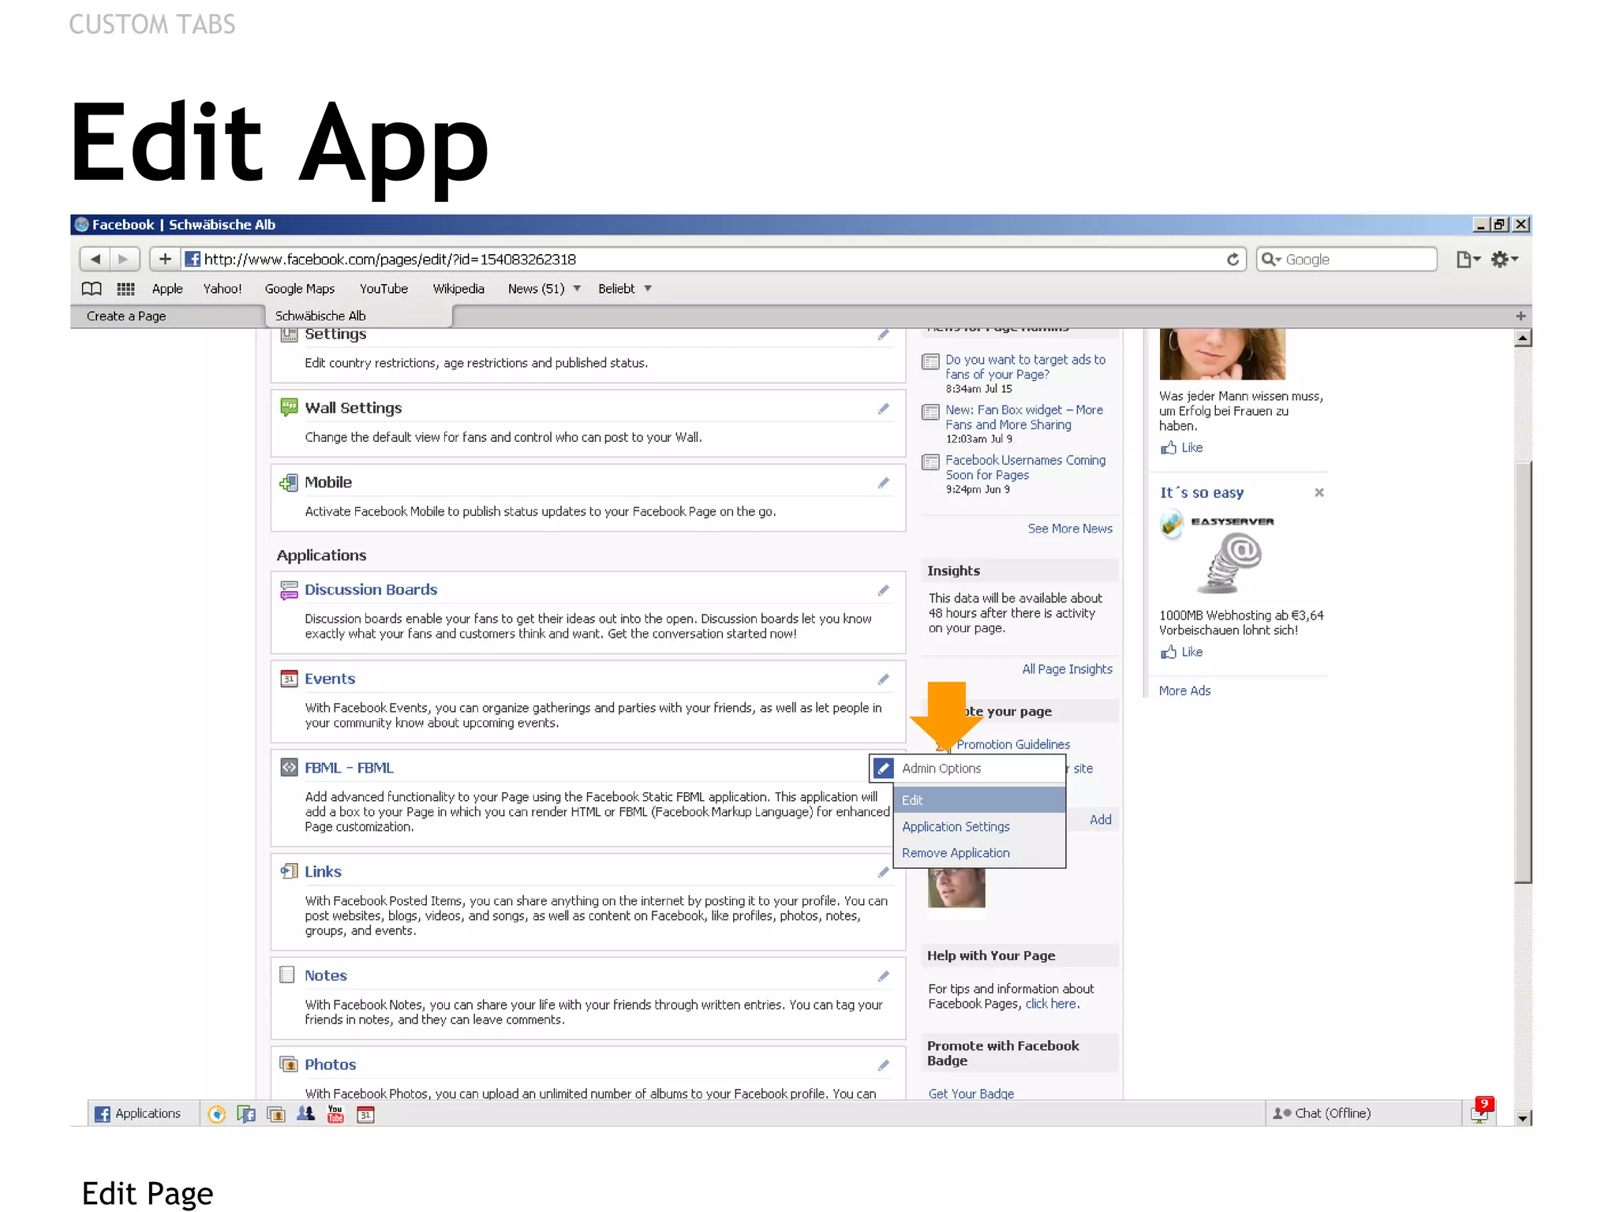Viewport: 1616px width, 1212px height.
Task: Click the browser forward arrow button
Action: click(124, 259)
